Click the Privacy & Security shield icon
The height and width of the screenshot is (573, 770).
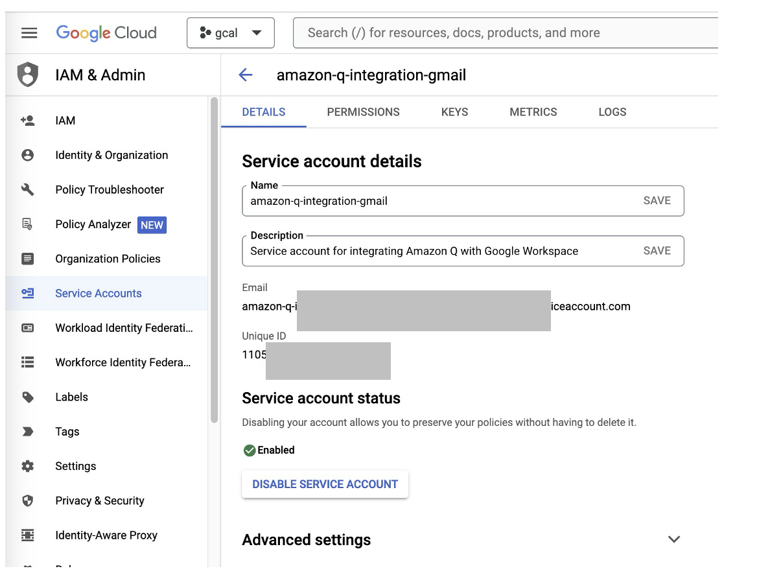27,501
